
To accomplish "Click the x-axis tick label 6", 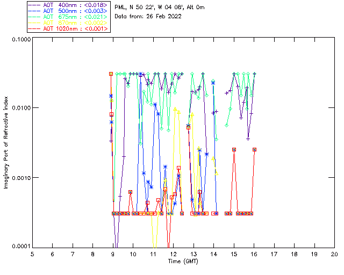I will (x=53, y=254).
